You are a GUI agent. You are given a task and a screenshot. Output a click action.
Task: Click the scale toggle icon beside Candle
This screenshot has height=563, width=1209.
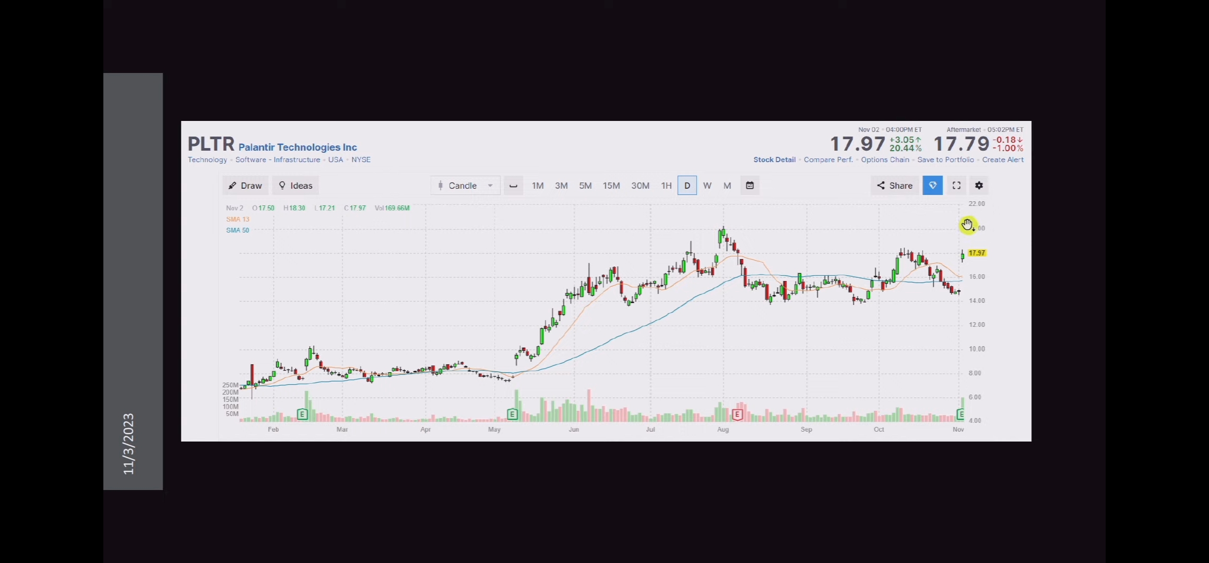[513, 186]
